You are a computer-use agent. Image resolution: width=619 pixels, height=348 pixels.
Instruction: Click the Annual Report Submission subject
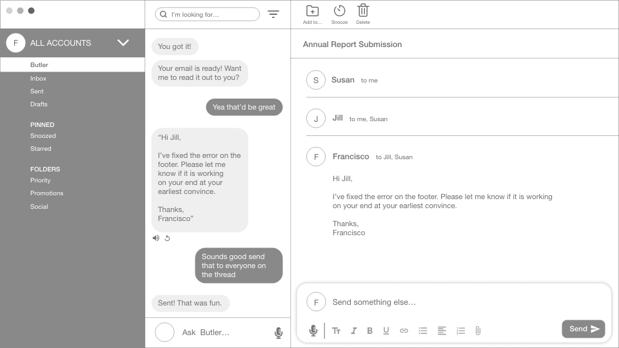(352, 44)
